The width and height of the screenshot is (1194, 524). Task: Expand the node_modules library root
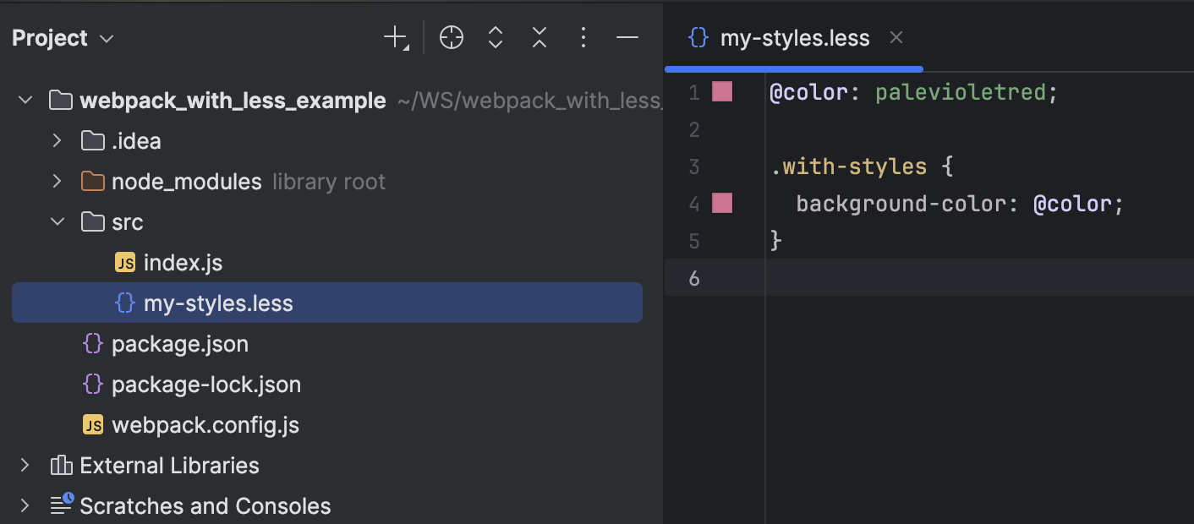56,181
